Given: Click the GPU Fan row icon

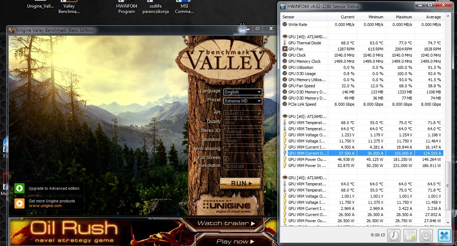Looking at the screenshot, I should click(285, 49).
